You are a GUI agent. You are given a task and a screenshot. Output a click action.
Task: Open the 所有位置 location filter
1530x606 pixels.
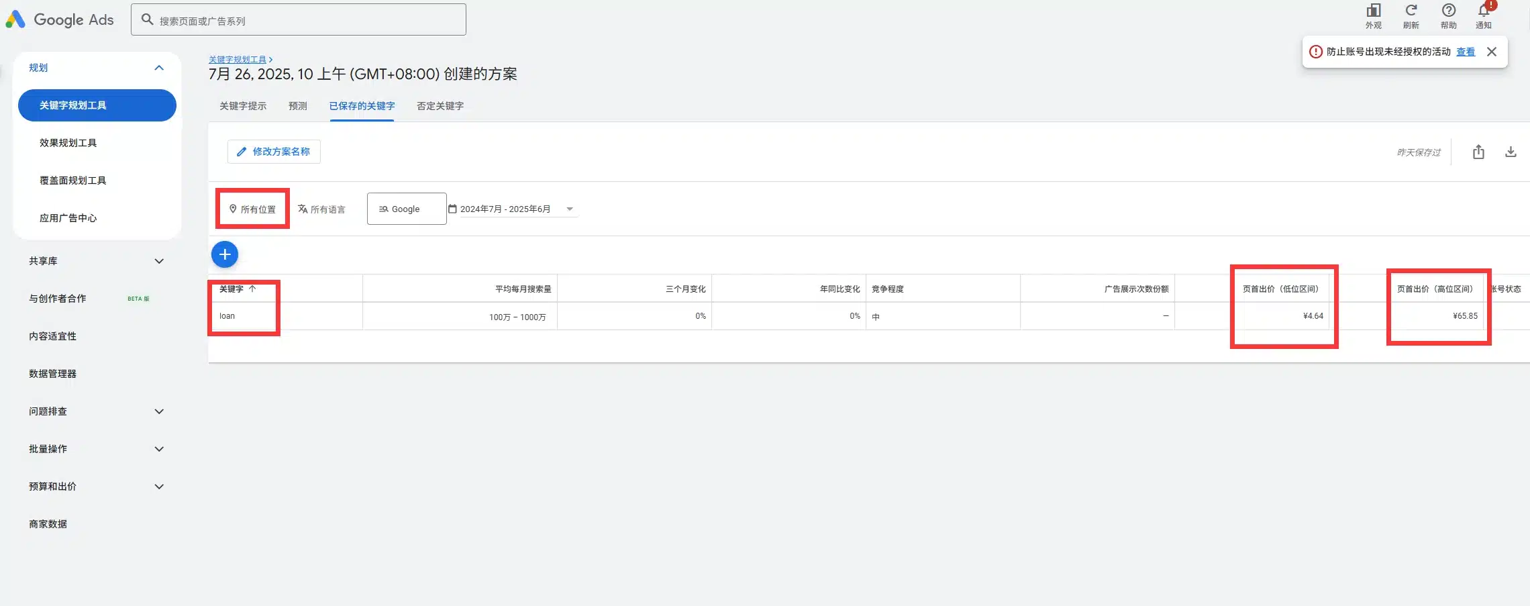(x=252, y=209)
